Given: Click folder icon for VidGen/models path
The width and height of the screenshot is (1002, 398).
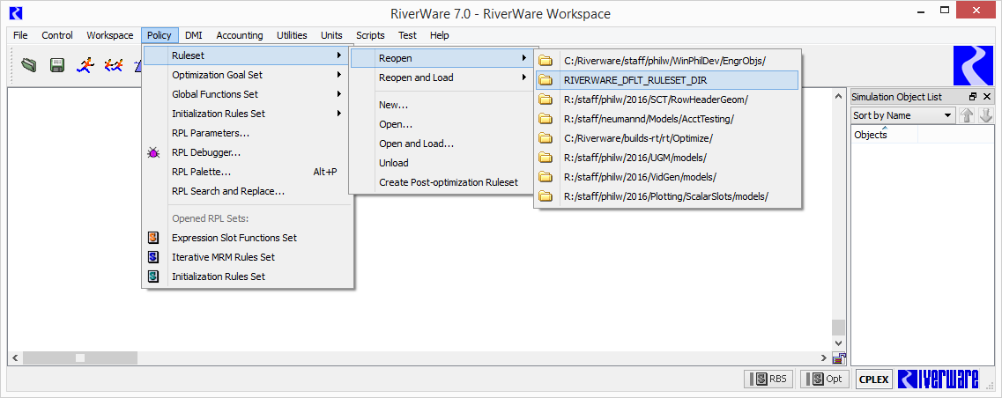Looking at the screenshot, I should coord(546,177).
